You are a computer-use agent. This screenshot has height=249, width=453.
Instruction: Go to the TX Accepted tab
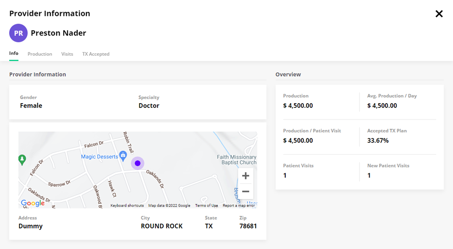96,54
